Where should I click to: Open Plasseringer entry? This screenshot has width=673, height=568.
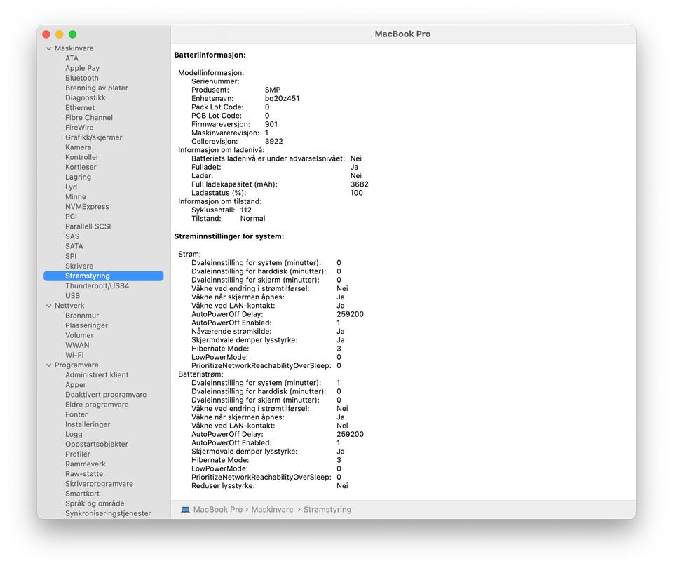tap(87, 325)
